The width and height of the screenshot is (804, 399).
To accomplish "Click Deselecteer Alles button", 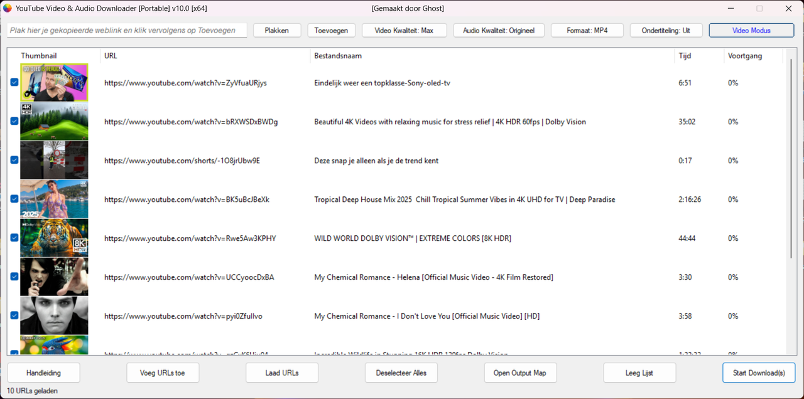I will coord(401,373).
